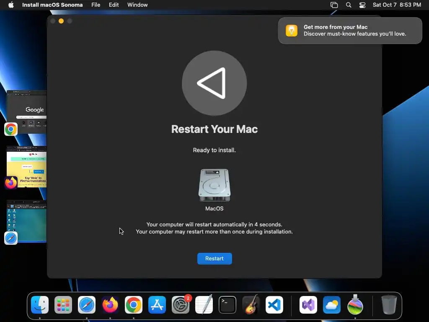The height and width of the screenshot is (322, 429).
Task: Open the Get more from your Mac notification
Action: tap(350, 30)
